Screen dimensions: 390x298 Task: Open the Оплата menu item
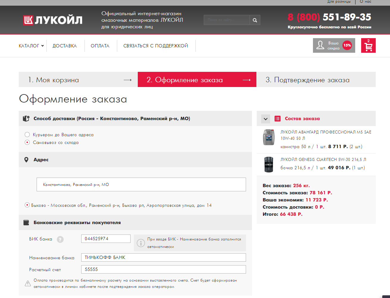click(x=100, y=46)
